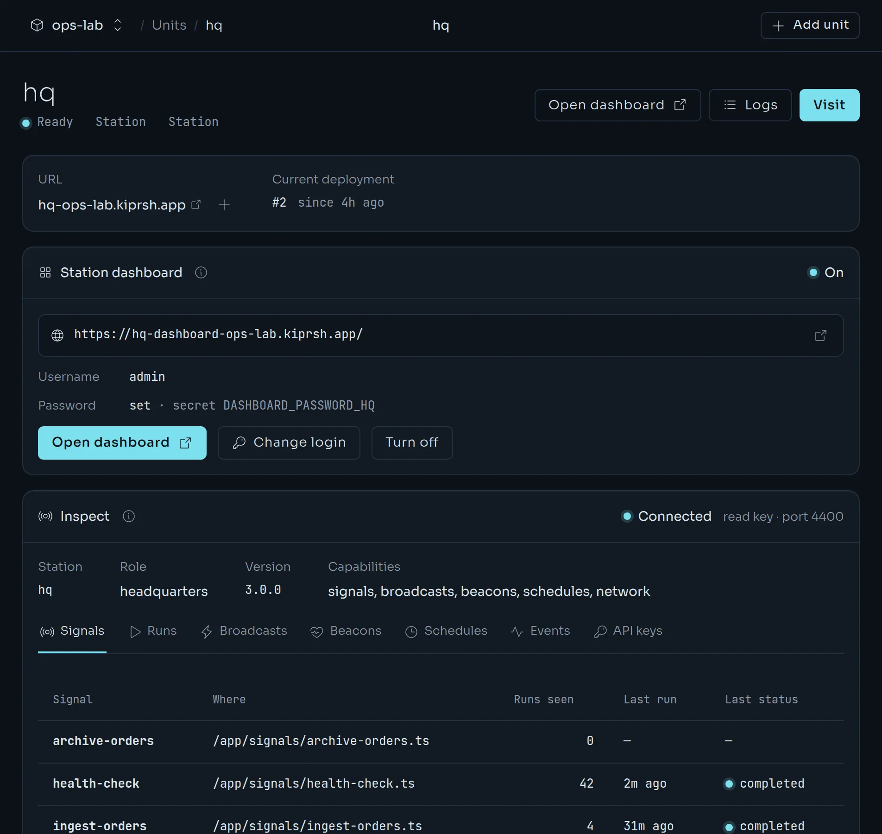This screenshot has height=834, width=882.
Task: Click the globe icon beside the dashboard URL
Action: pyautogui.click(x=57, y=335)
